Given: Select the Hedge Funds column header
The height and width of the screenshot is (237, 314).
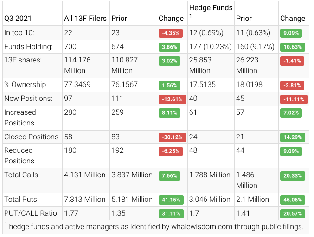Looking at the screenshot, I should (210, 8).
